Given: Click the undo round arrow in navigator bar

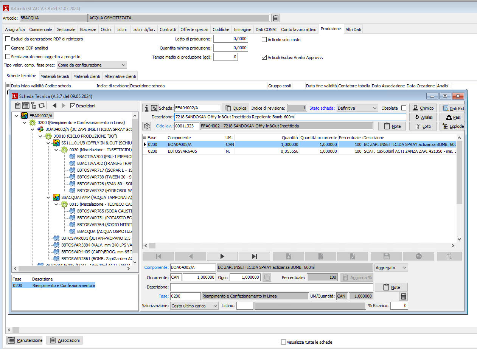Looking at the screenshot, I should [x=419, y=256].
